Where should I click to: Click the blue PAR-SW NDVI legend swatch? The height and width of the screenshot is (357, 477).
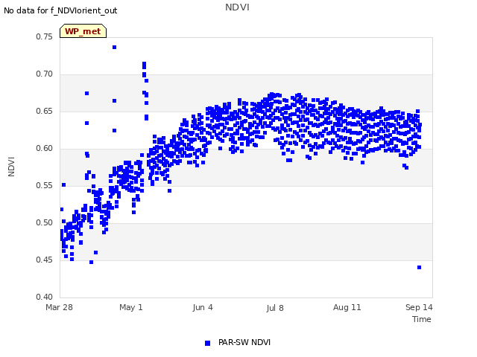click(207, 343)
